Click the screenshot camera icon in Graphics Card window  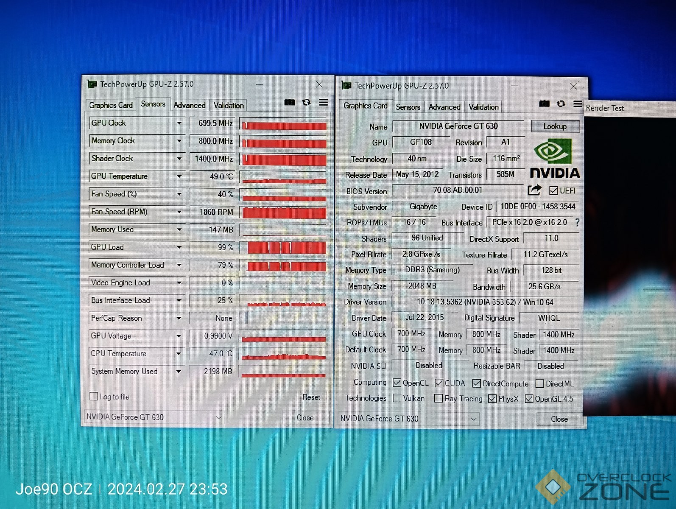coord(544,103)
